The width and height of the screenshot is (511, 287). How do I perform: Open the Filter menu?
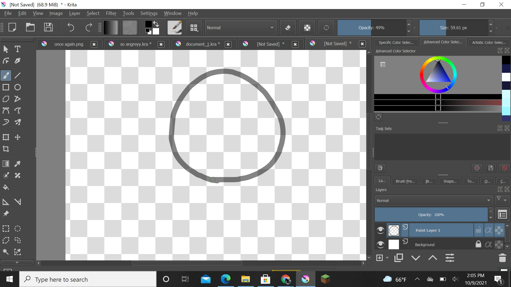coord(111,13)
